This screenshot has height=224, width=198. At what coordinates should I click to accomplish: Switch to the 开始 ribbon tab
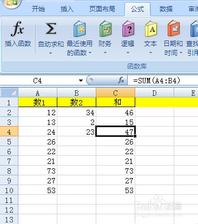pyautogui.click(x=38, y=9)
